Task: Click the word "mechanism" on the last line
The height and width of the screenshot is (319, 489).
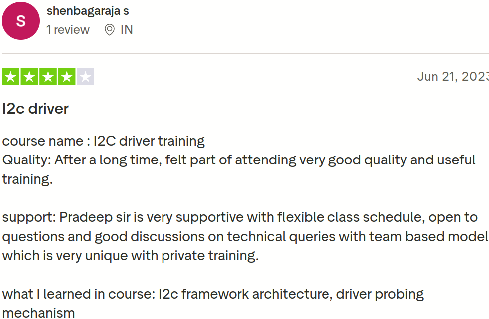Action: tap(39, 313)
